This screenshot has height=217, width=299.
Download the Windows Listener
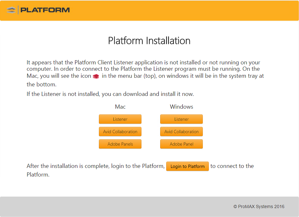181,119
